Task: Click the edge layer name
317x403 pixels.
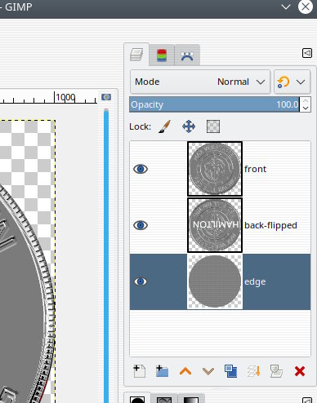Action: tap(255, 282)
